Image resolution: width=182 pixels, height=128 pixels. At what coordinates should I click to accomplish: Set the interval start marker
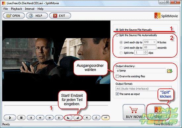click(x=68, y=118)
